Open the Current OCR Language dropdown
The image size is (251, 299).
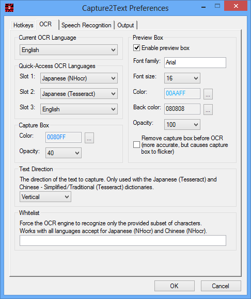point(69,50)
